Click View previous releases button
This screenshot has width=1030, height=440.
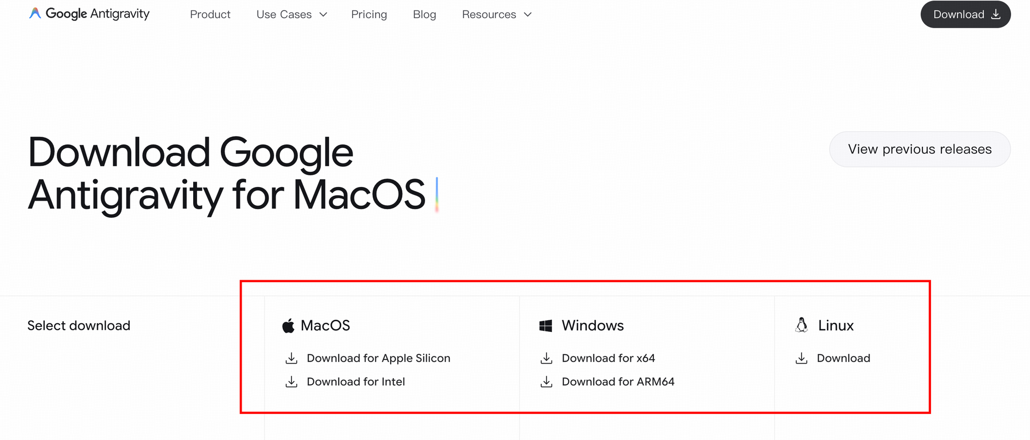point(919,149)
